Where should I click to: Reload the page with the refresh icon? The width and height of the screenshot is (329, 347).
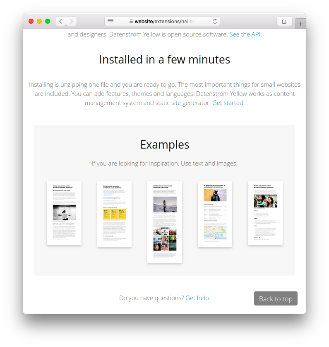215,21
